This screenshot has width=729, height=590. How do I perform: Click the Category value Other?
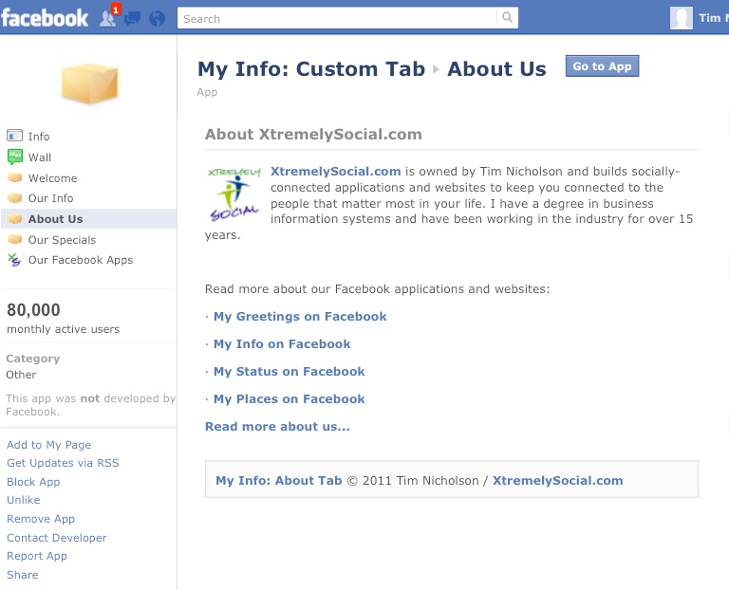(21, 375)
